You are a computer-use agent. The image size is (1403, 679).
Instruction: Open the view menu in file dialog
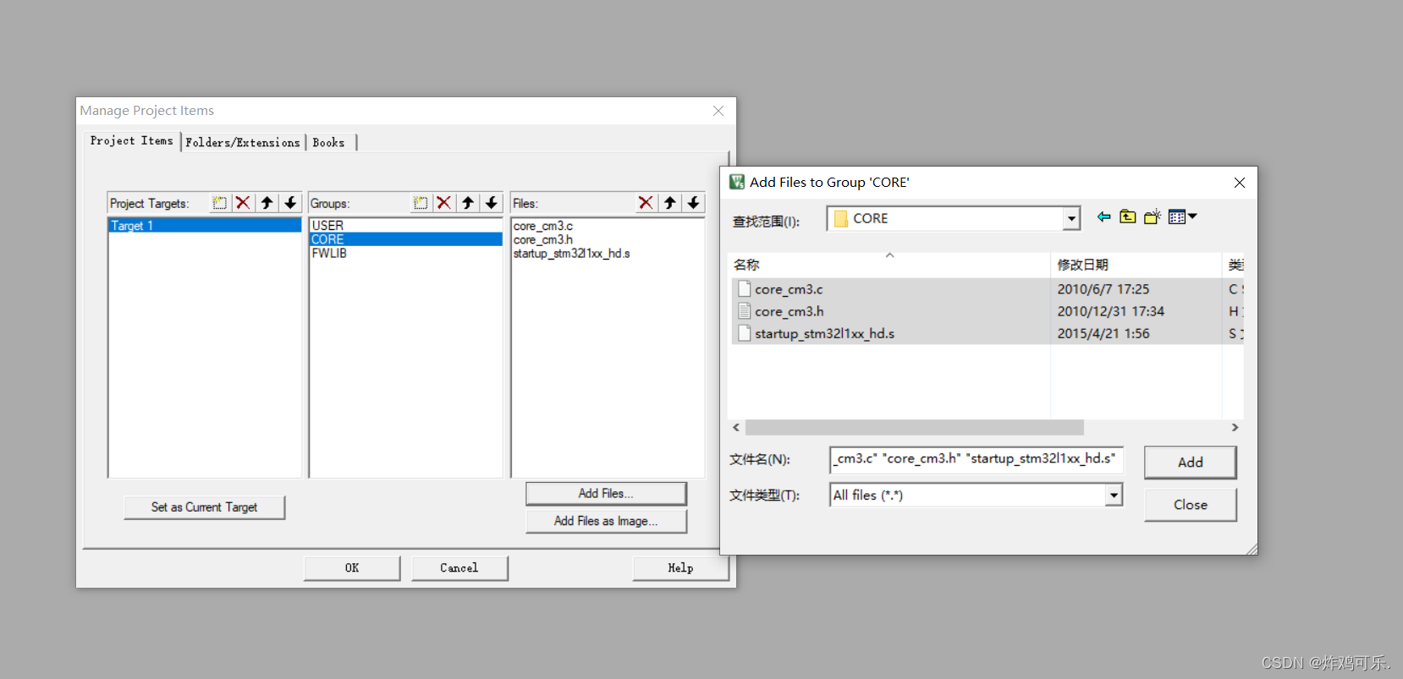1182,217
